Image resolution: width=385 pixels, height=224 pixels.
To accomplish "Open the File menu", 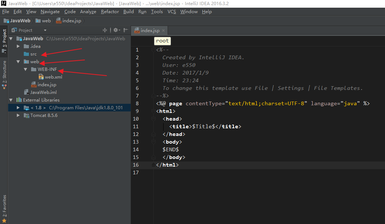I will point(5,12).
